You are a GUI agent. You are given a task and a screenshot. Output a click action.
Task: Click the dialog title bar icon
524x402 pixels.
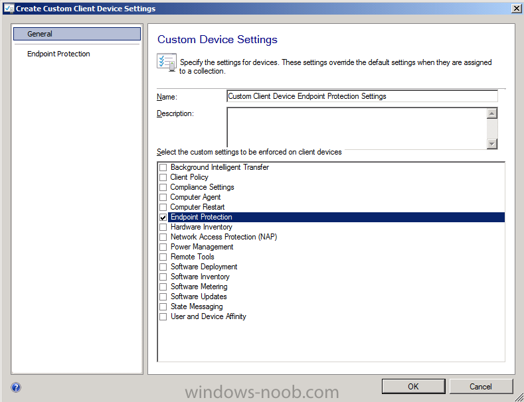(x=9, y=9)
